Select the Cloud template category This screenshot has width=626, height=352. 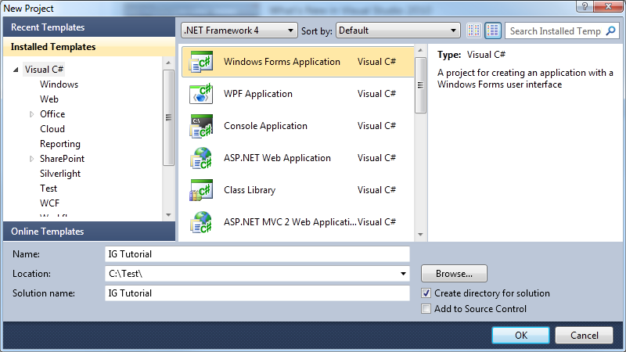pos(52,129)
